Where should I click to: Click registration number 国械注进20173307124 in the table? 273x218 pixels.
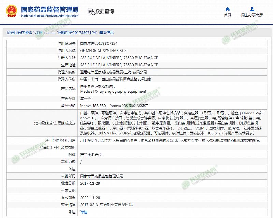click(x=99, y=44)
